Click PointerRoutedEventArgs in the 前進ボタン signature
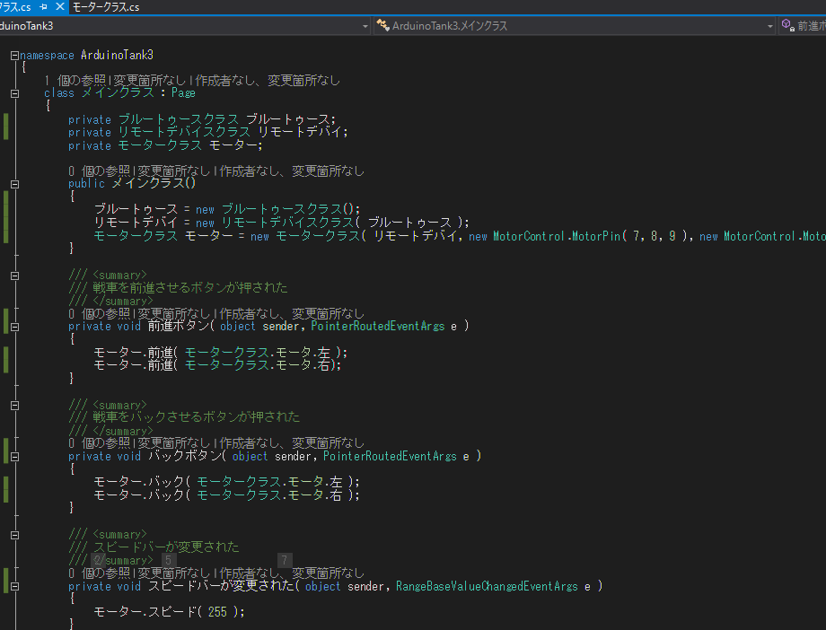The width and height of the screenshot is (826, 630). [x=379, y=327]
